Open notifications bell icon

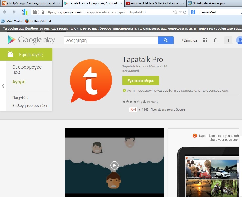[x=216, y=40]
